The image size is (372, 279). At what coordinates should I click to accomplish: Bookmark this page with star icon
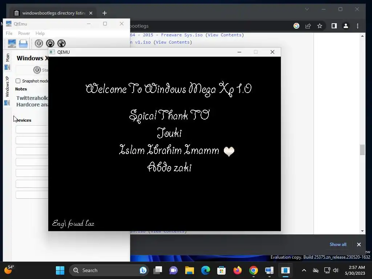(320, 26)
